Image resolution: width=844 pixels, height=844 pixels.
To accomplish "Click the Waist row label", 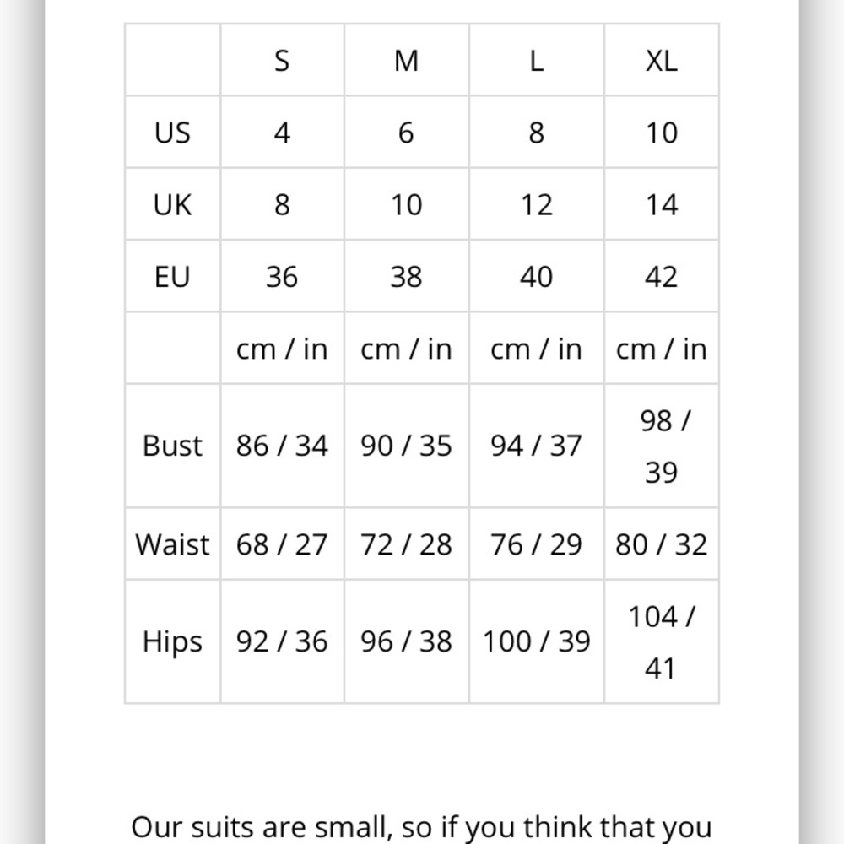I will 172,544.
